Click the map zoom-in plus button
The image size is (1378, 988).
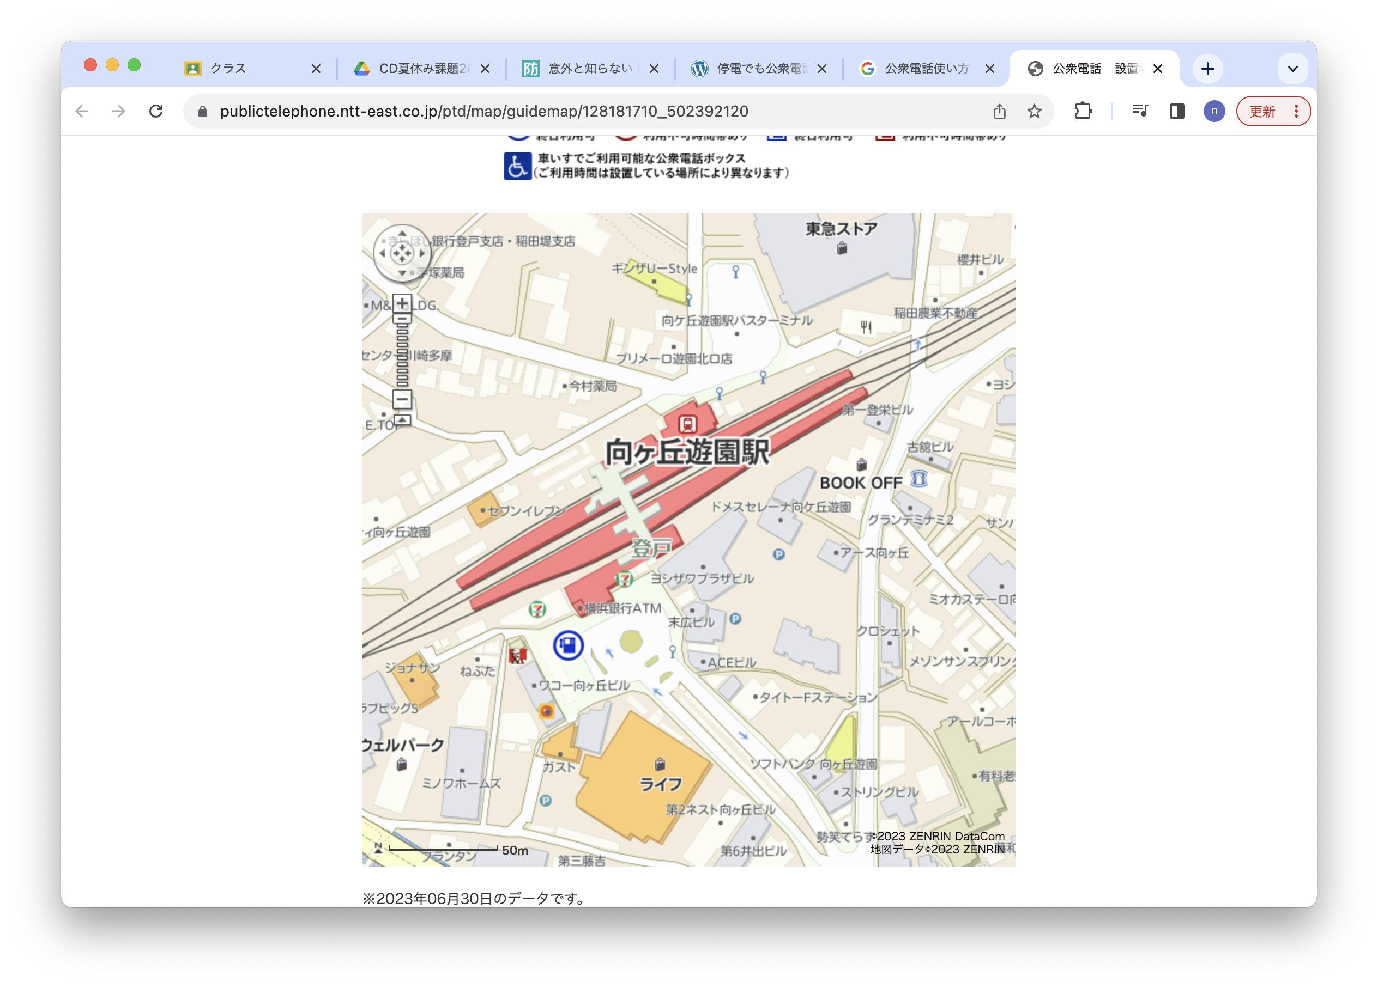[x=402, y=302]
